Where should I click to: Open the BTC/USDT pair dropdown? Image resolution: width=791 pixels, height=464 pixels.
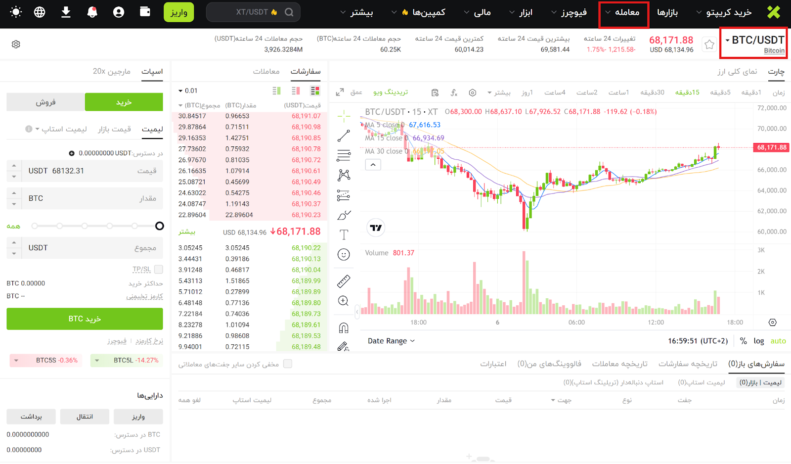[x=754, y=41]
